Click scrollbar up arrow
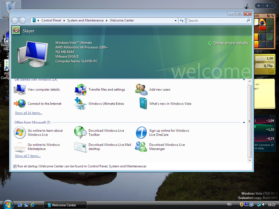This screenshot has width=279, height=209. [x=250, y=81]
